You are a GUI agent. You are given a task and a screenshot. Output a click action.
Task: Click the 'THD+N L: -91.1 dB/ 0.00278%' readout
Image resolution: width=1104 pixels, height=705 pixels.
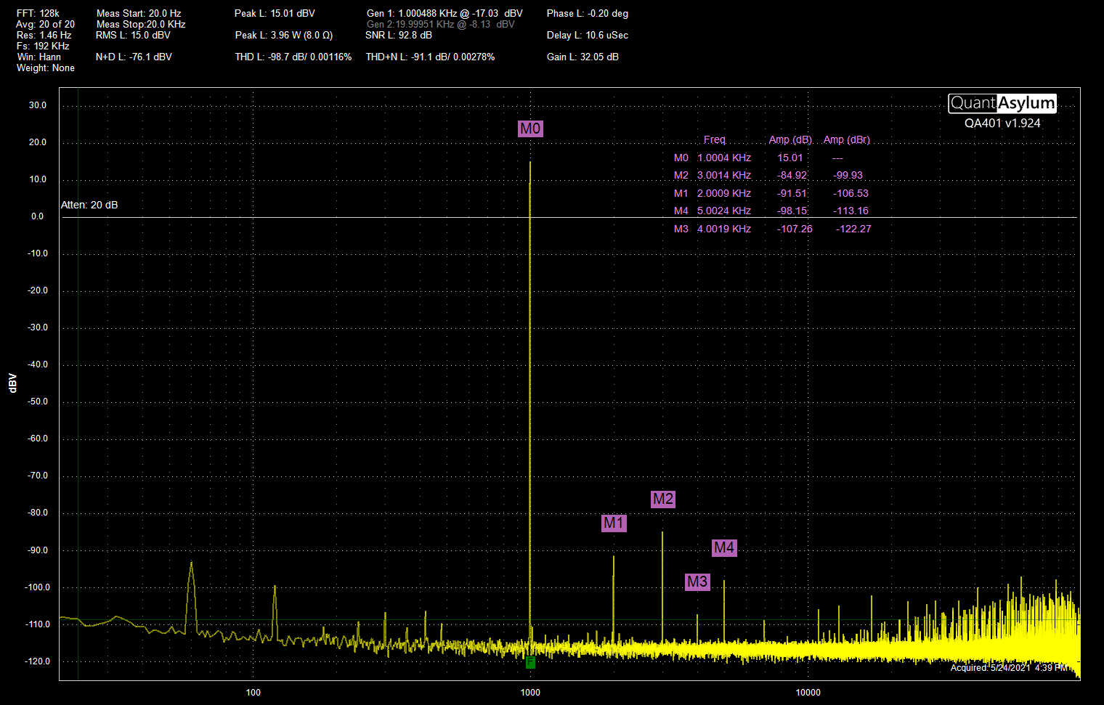[x=430, y=57]
